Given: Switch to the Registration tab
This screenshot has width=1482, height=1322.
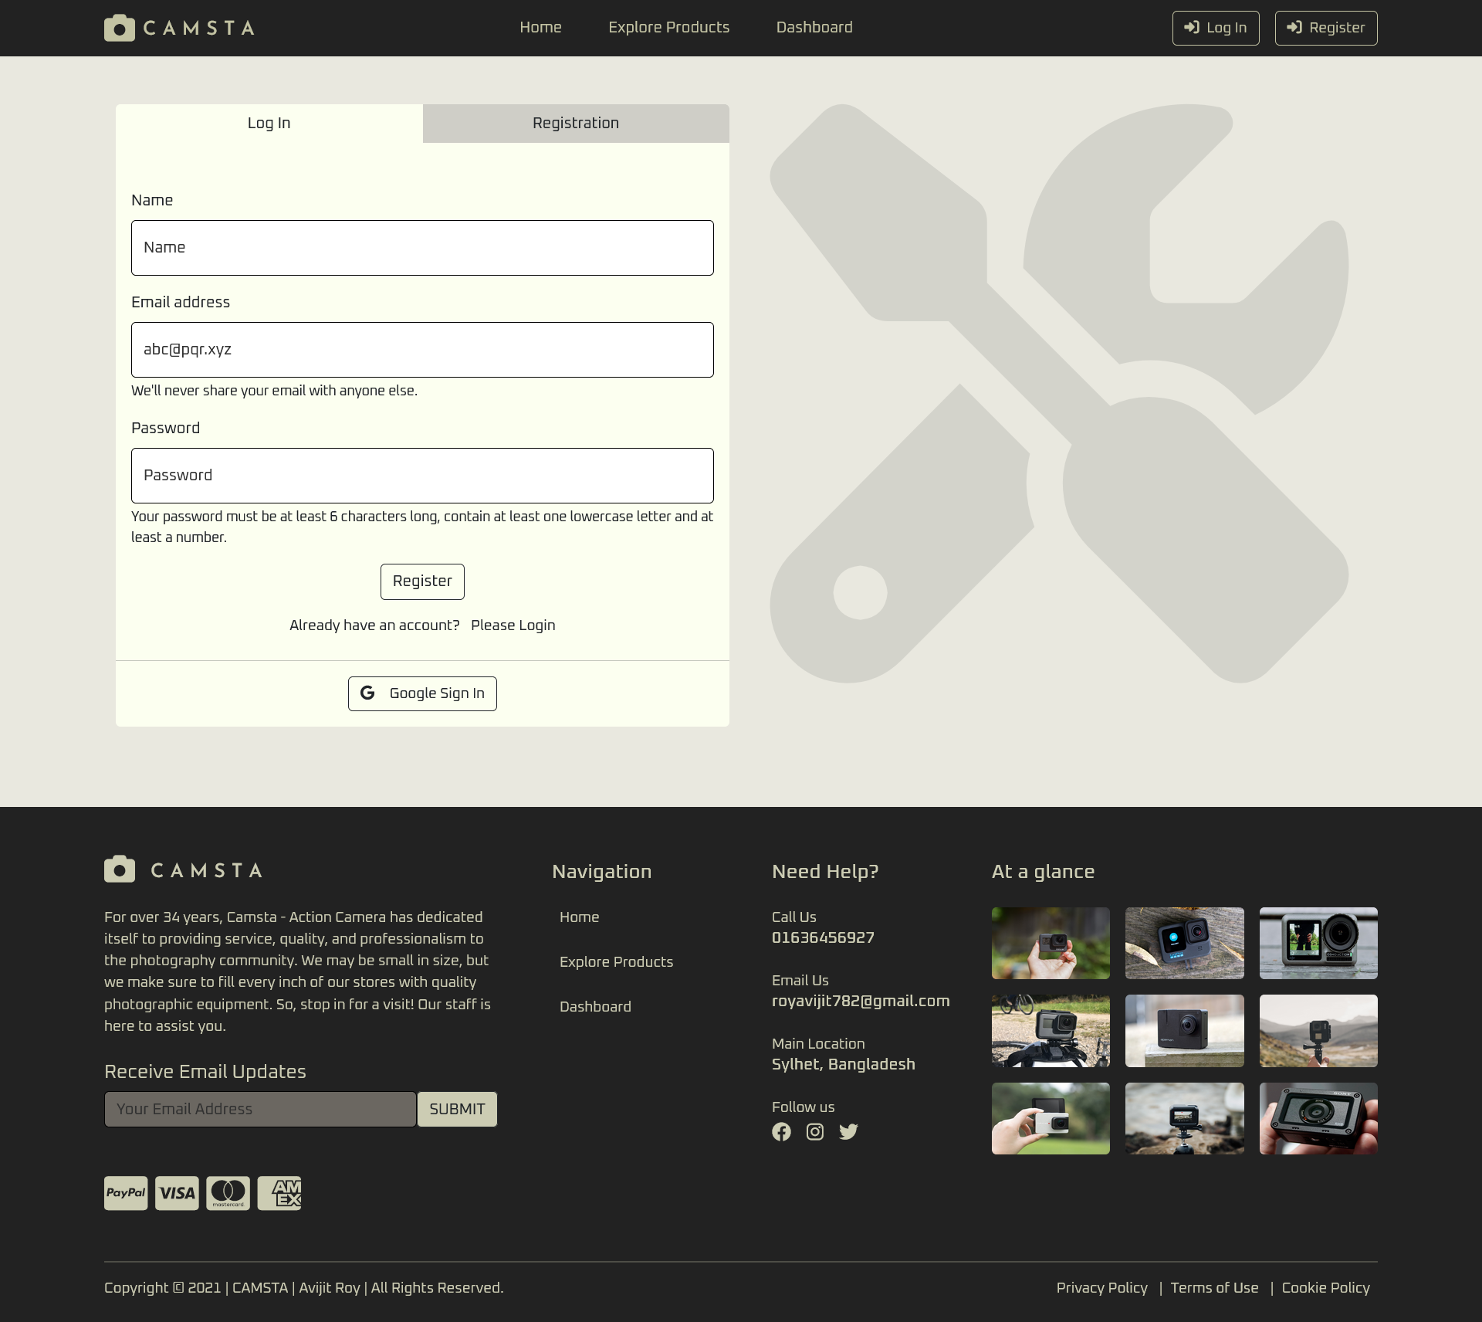Looking at the screenshot, I should (576, 124).
